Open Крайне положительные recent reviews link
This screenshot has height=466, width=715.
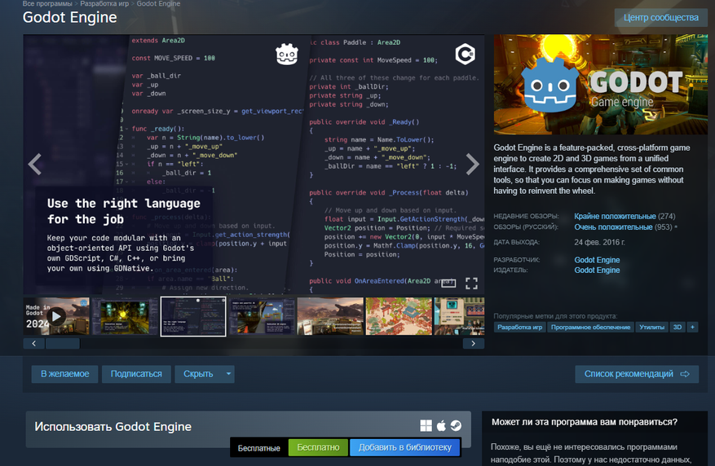coord(615,217)
